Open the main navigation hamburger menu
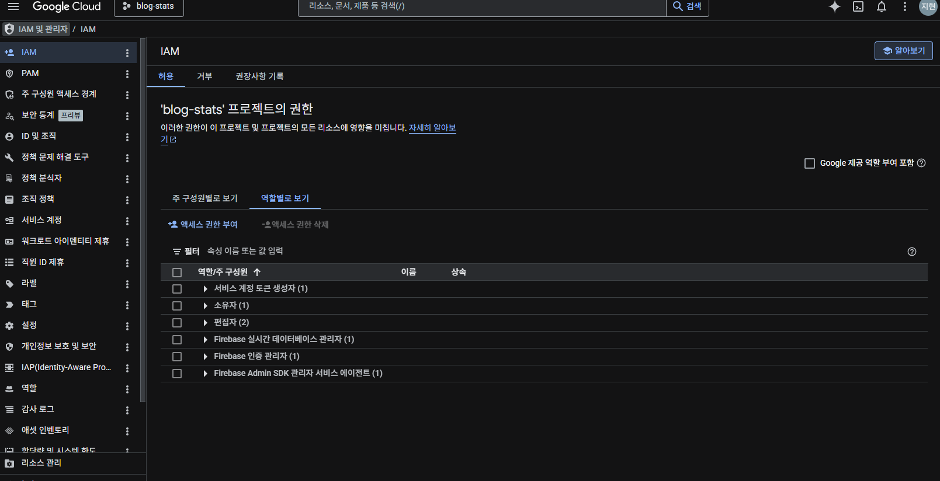 pyautogui.click(x=13, y=6)
